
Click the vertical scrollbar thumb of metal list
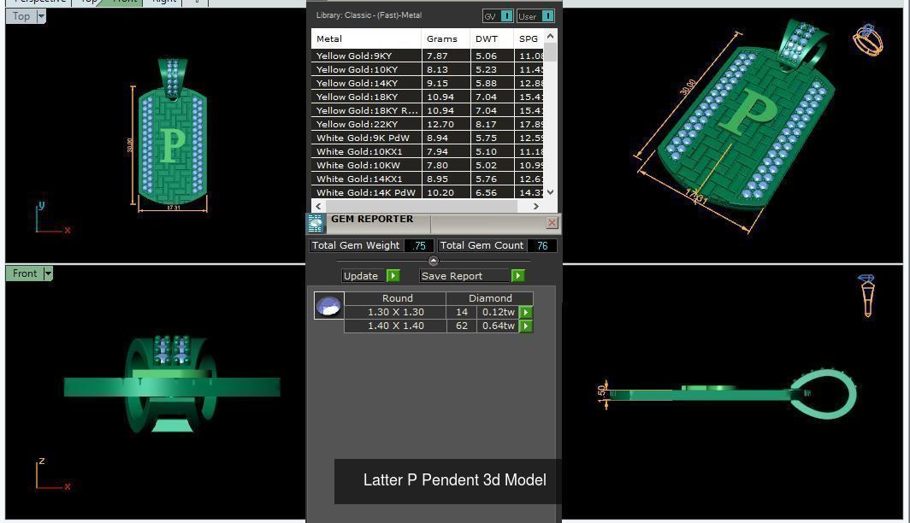[x=550, y=52]
